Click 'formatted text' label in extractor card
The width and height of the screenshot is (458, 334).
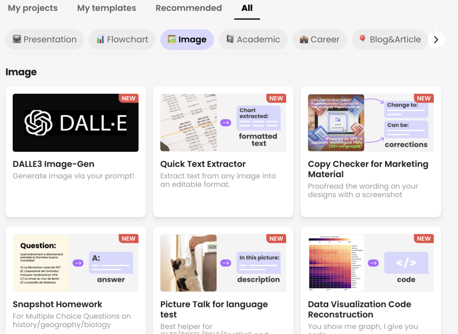pos(258,140)
